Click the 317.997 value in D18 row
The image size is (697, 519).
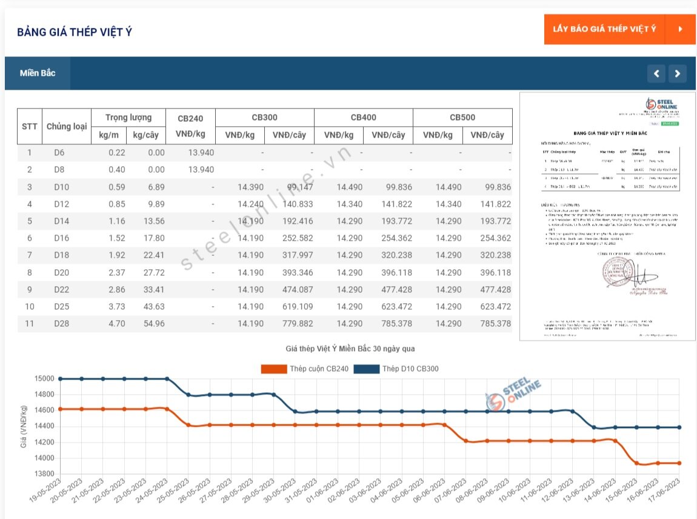pyautogui.click(x=298, y=255)
